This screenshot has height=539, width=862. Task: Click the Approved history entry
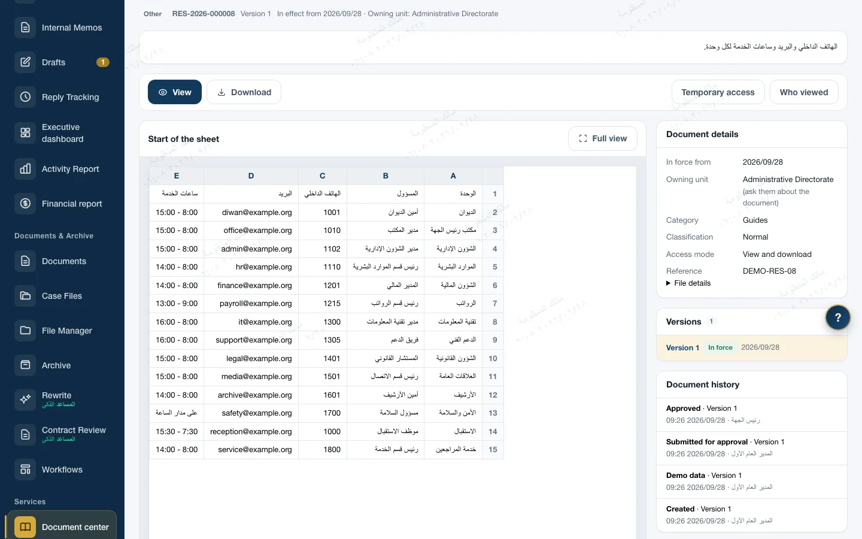click(751, 414)
